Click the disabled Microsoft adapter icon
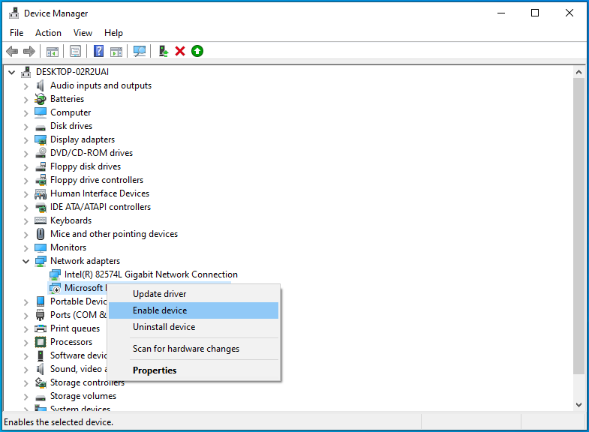589x432 pixels. pyautogui.click(x=55, y=288)
